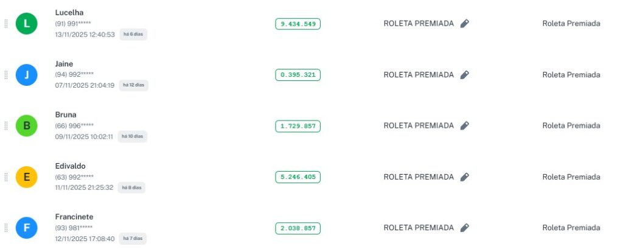Viewport: 623px width, 249px height.
Task: Click the green code badge 9.434.549
Action: (298, 24)
